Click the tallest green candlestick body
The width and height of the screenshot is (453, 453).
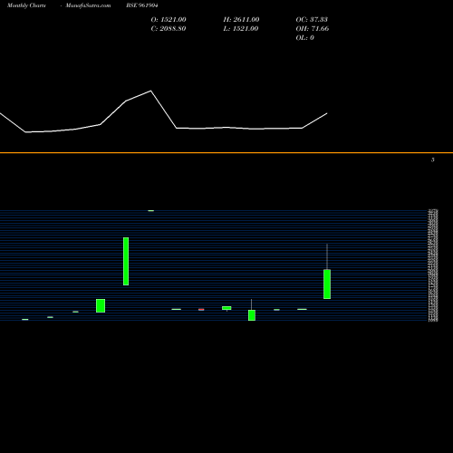pos(126,261)
